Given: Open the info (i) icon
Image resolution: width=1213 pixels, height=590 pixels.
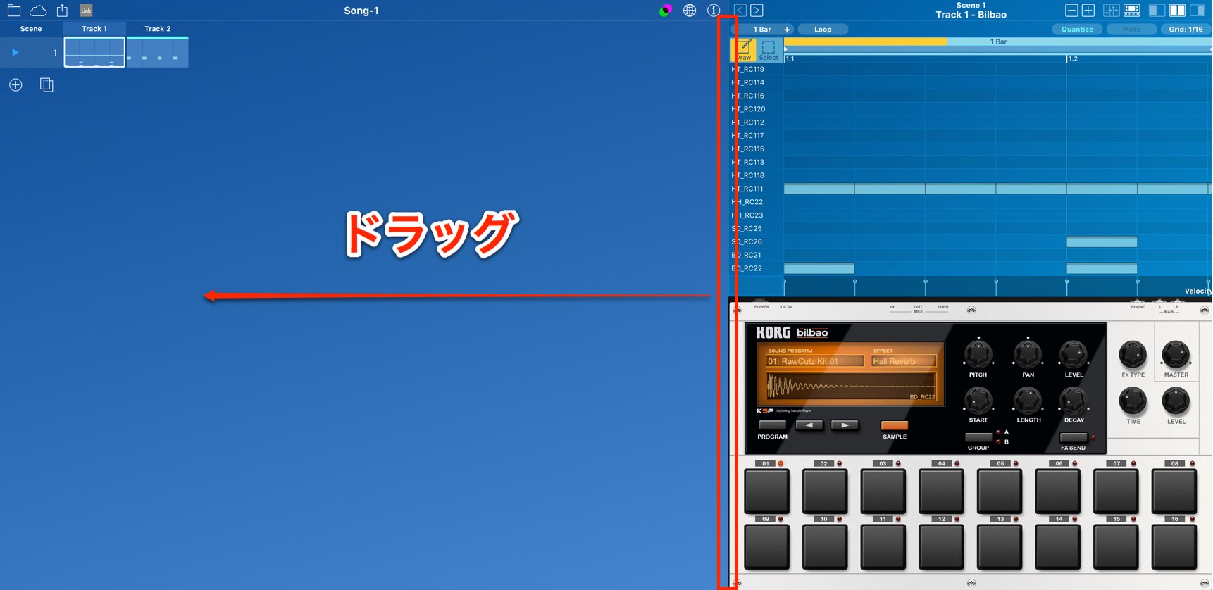Looking at the screenshot, I should [714, 11].
